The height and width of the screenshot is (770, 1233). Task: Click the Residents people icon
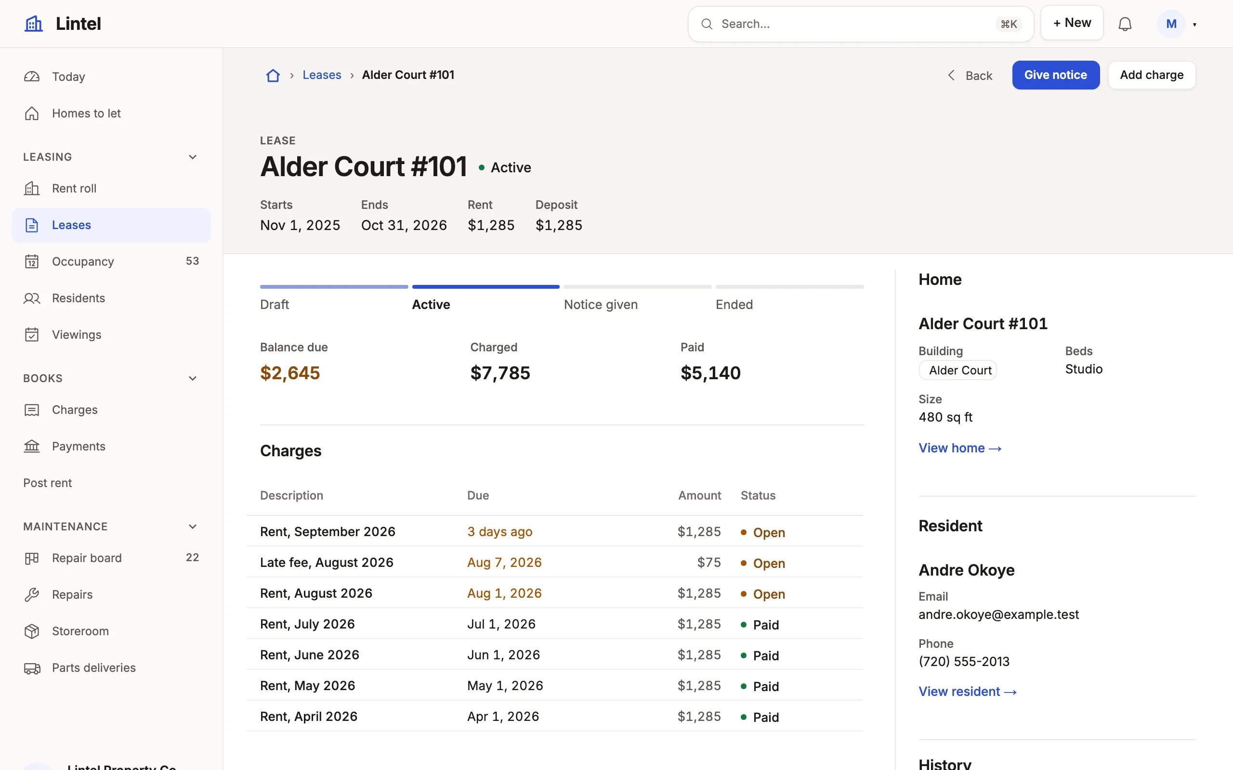tap(32, 298)
